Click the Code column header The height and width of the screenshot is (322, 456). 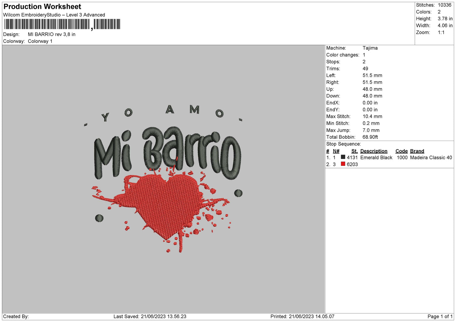pyautogui.click(x=401, y=151)
